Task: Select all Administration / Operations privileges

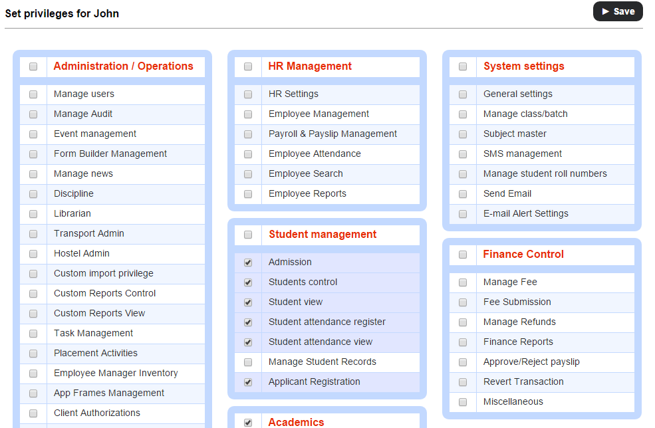Action: pyautogui.click(x=33, y=66)
